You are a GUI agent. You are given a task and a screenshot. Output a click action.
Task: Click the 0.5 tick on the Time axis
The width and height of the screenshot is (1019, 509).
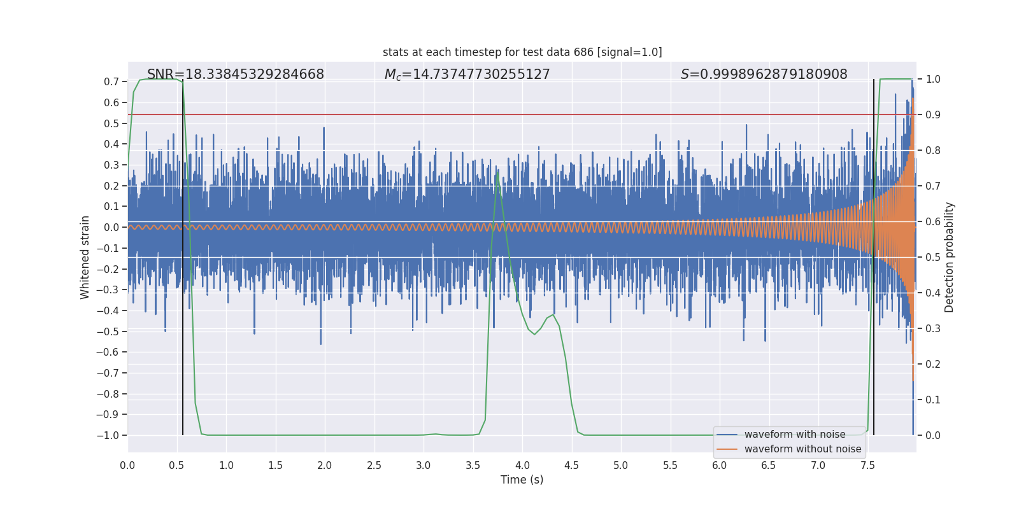[177, 465]
